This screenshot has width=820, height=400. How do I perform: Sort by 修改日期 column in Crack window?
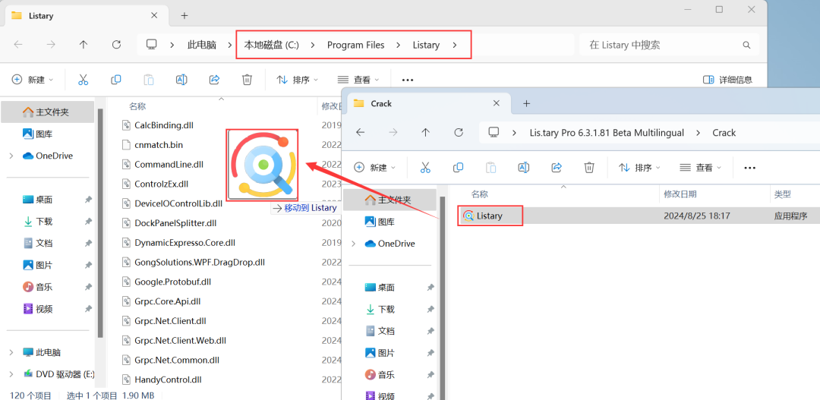(x=680, y=194)
